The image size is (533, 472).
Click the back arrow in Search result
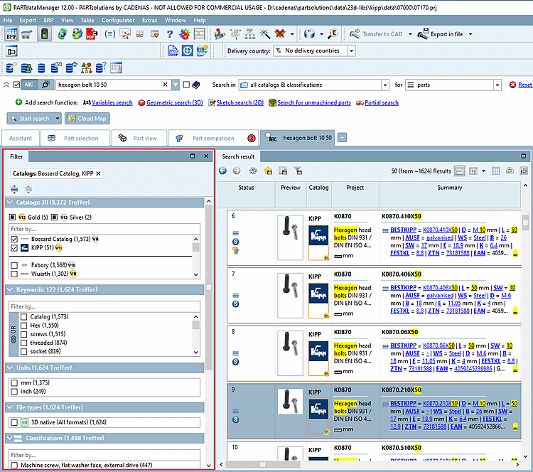[x=222, y=171]
